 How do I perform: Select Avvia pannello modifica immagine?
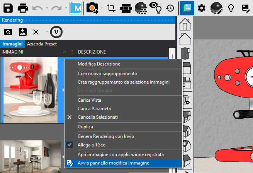124,163
